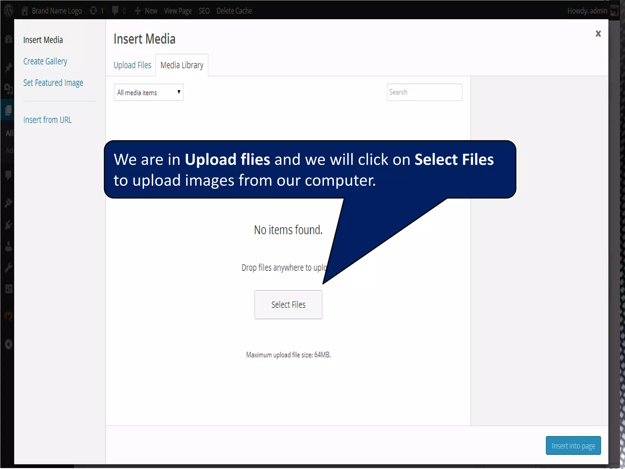Click the WordPress logo icon

point(9,11)
